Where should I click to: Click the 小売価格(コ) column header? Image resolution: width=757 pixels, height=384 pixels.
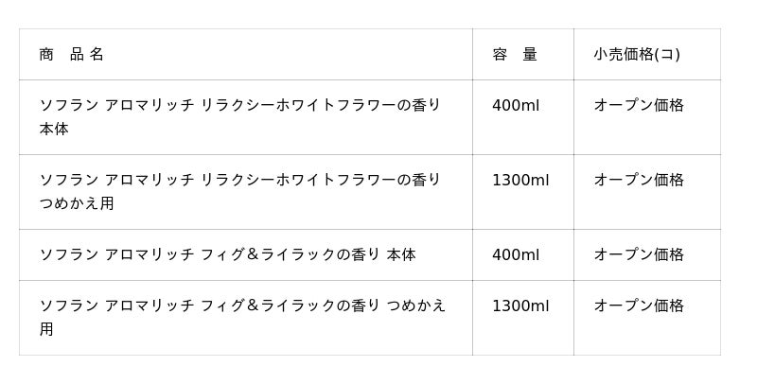[x=637, y=55]
